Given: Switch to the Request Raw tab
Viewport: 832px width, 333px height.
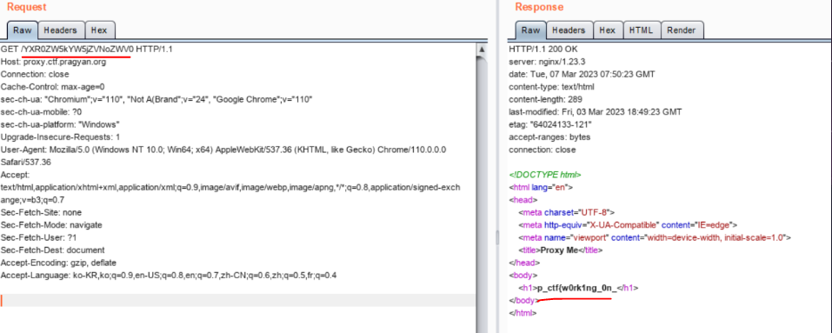Looking at the screenshot, I should [23, 30].
